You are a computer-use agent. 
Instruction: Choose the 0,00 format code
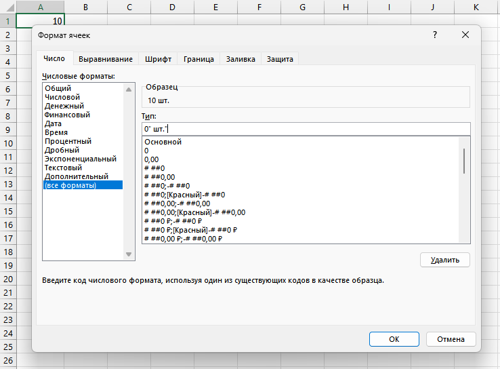click(151, 159)
